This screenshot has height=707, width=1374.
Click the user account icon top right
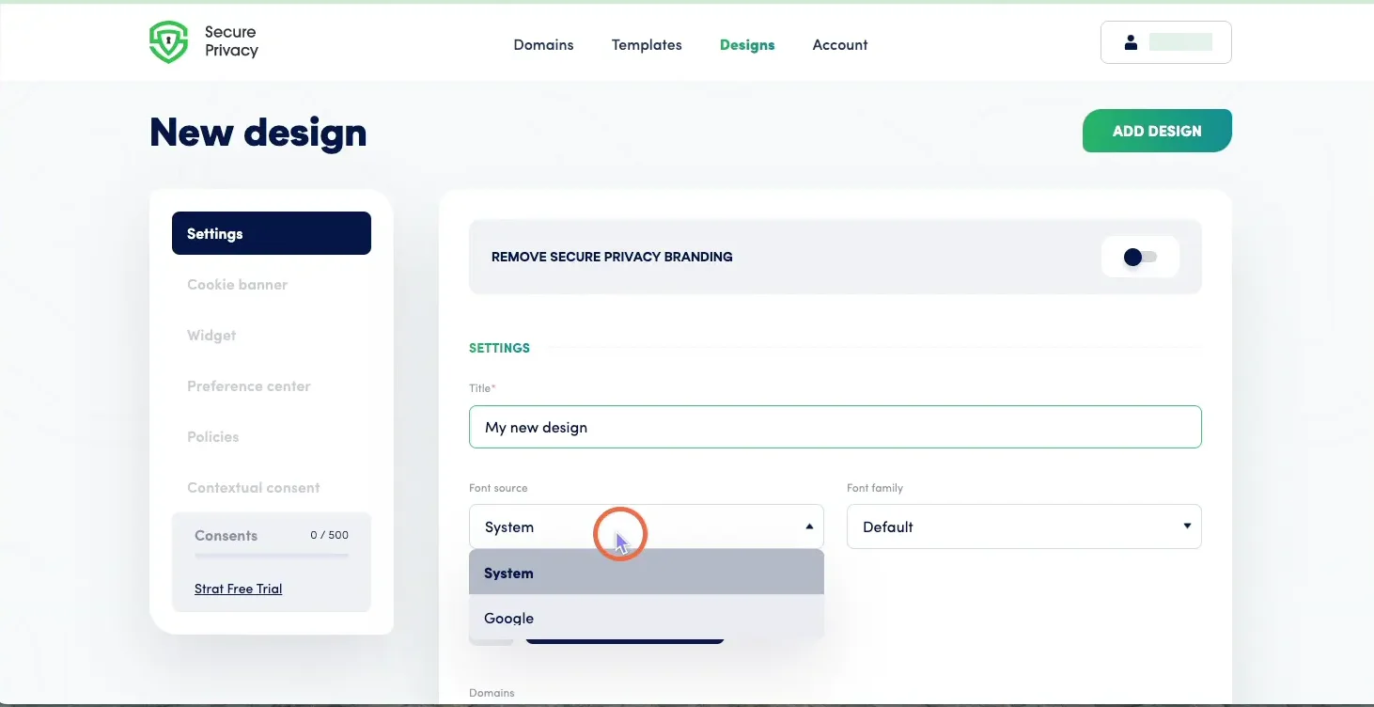[1131, 41]
